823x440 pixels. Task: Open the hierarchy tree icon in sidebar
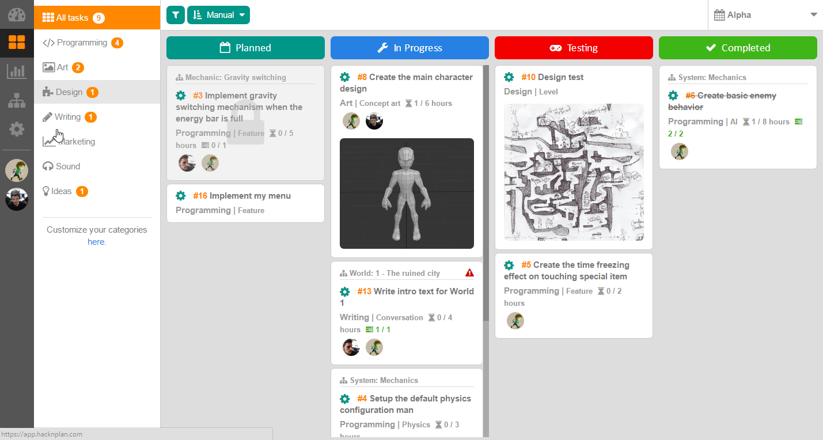click(17, 100)
